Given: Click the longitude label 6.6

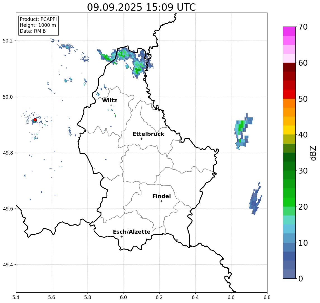Looking at the screenshot, I should [231, 297].
